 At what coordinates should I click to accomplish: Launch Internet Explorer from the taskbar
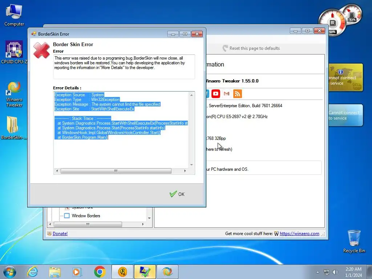click(x=32, y=272)
